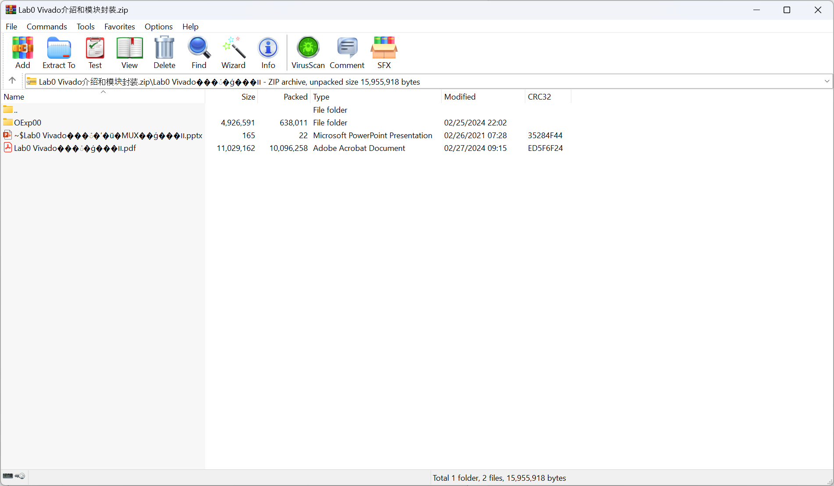Viewport: 834px width, 486px height.
Task: Click modified date 02/26/2021 07:28
Action: click(x=475, y=136)
